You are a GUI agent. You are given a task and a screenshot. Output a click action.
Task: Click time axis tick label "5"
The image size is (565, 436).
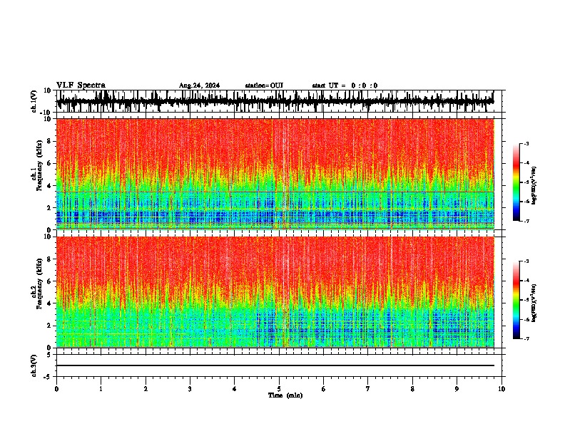tap(279, 389)
